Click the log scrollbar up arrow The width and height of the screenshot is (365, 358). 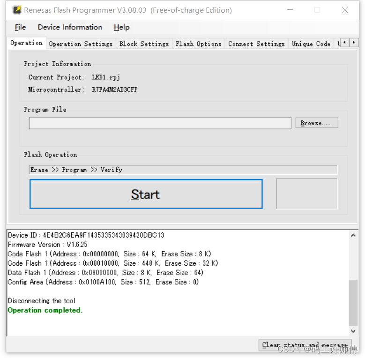click(x=353, y=235)
